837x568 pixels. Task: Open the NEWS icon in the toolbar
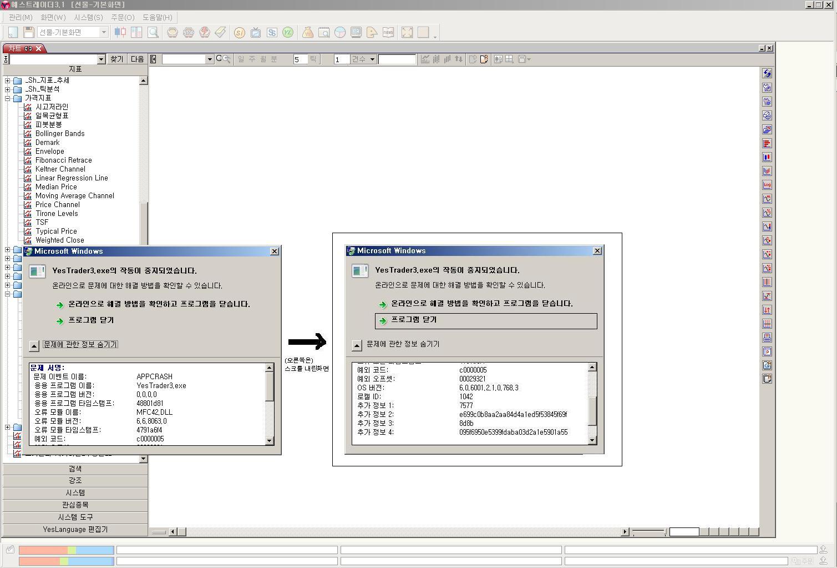[x=388, y=32]
